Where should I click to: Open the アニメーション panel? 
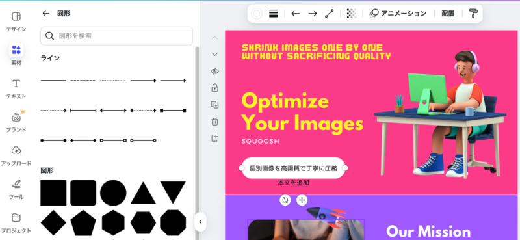398,14
